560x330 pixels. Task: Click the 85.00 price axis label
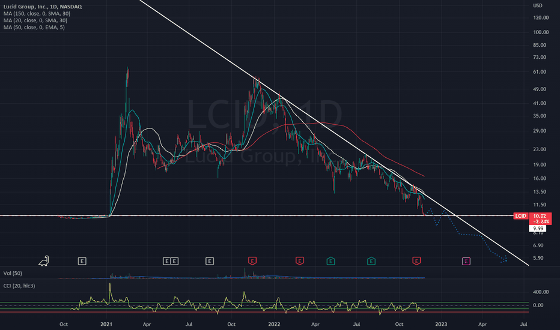[540, 45]
